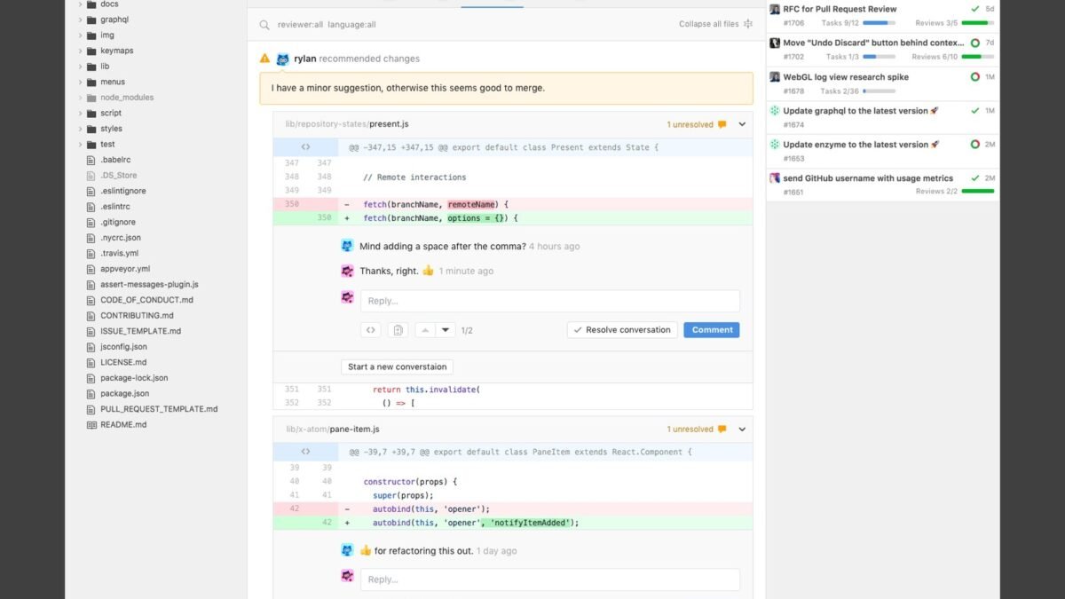Click the warning triangle icon beside rylan

[x=264, y=59]
